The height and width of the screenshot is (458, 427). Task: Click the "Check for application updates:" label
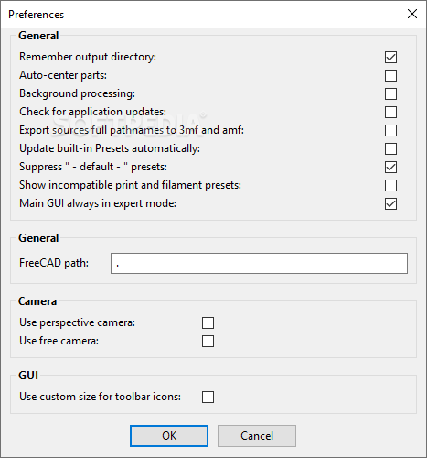[x=92, y=112]
